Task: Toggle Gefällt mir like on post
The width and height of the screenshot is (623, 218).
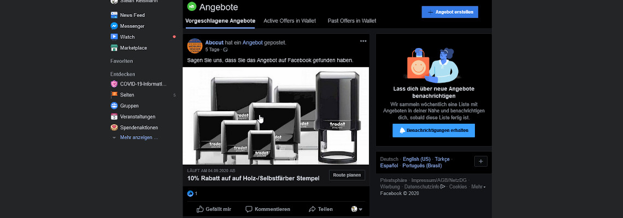Action: coord(214,209)
